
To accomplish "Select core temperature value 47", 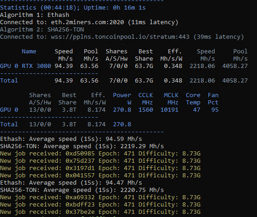I will click(x=196, y=110).
